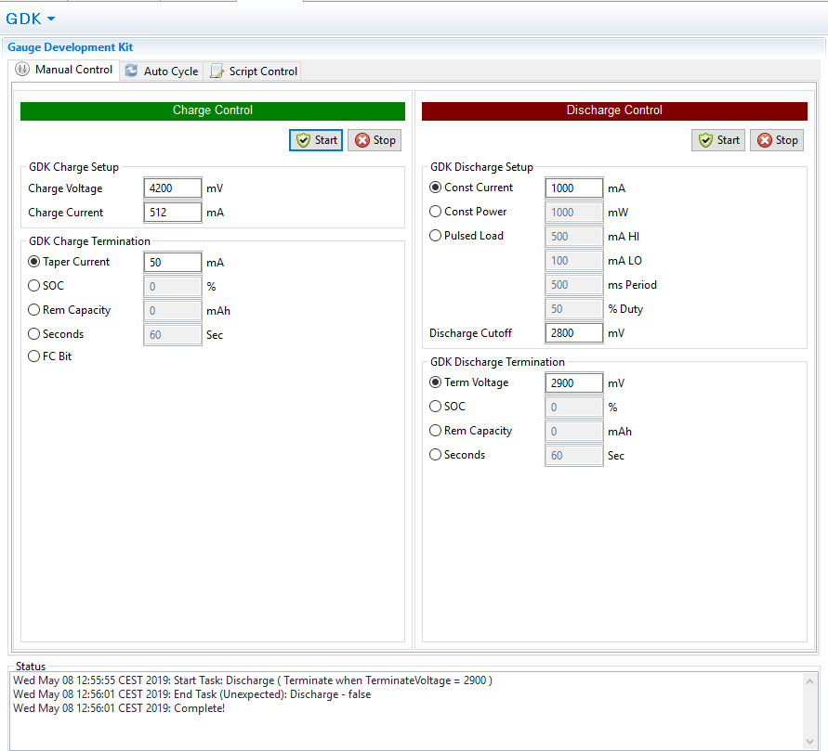Open the GDK dropdown menu
This screenshot has width=828, height=751.
(30, 19)
